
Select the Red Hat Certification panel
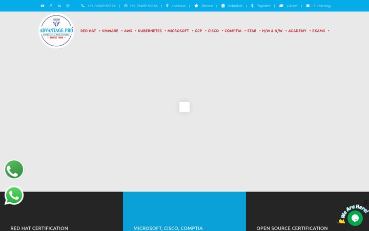point(61,211)
